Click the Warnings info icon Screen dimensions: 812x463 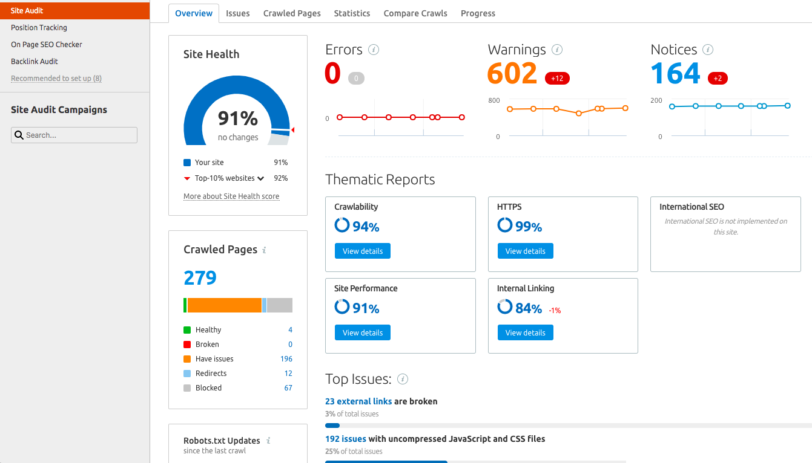(x=557, y=50)
